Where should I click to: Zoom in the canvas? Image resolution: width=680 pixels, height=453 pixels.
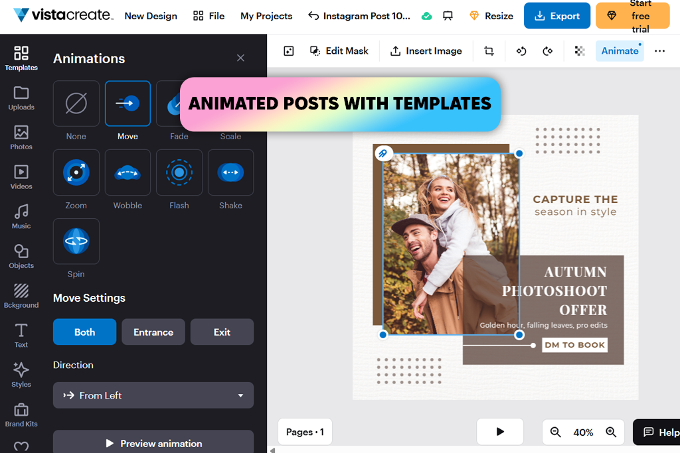coord(611,432)
